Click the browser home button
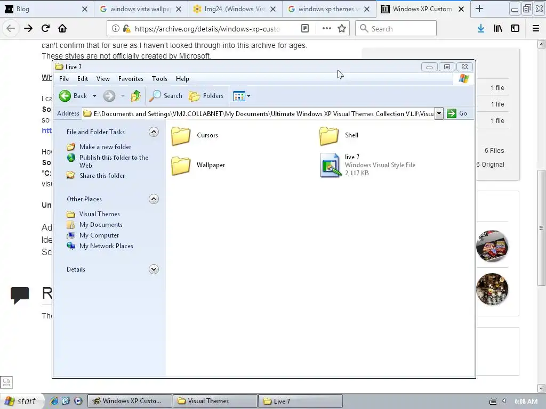The width and height of the screenshot is (546, 409). [x=62, y=29]
